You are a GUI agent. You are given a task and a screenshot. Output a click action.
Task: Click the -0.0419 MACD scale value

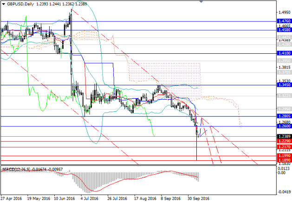284,191
